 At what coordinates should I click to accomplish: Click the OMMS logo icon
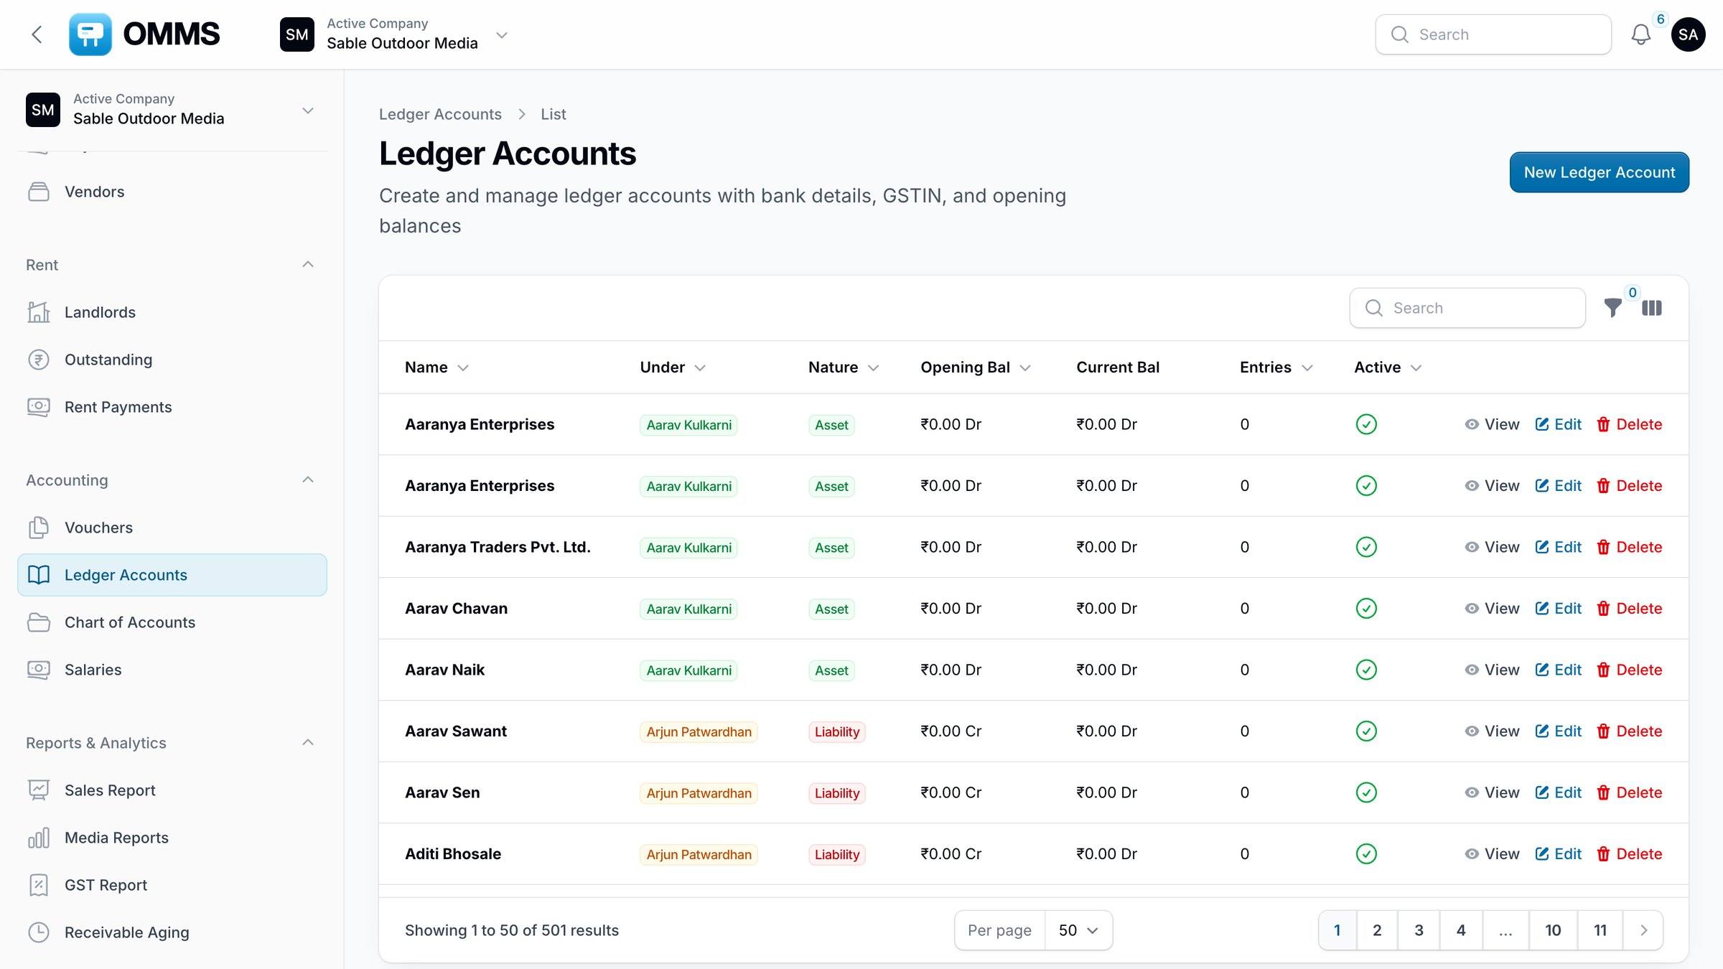click(x=90, y=34)
